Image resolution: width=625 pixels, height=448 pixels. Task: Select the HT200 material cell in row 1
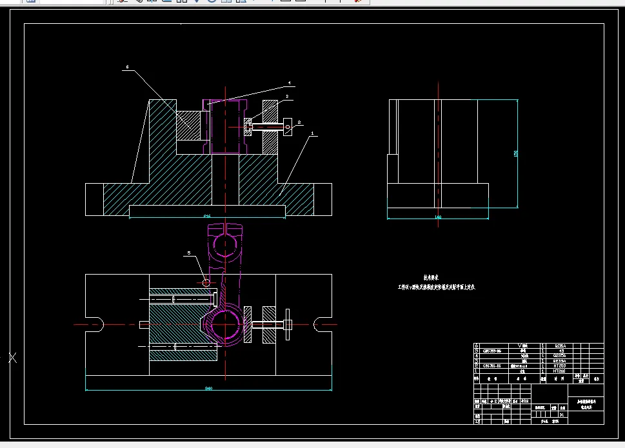tap(559, 371)
